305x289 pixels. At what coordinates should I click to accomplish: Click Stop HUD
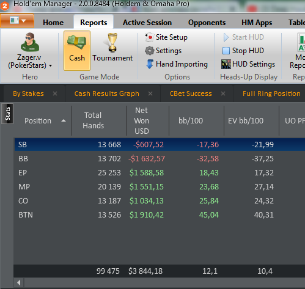243,51
